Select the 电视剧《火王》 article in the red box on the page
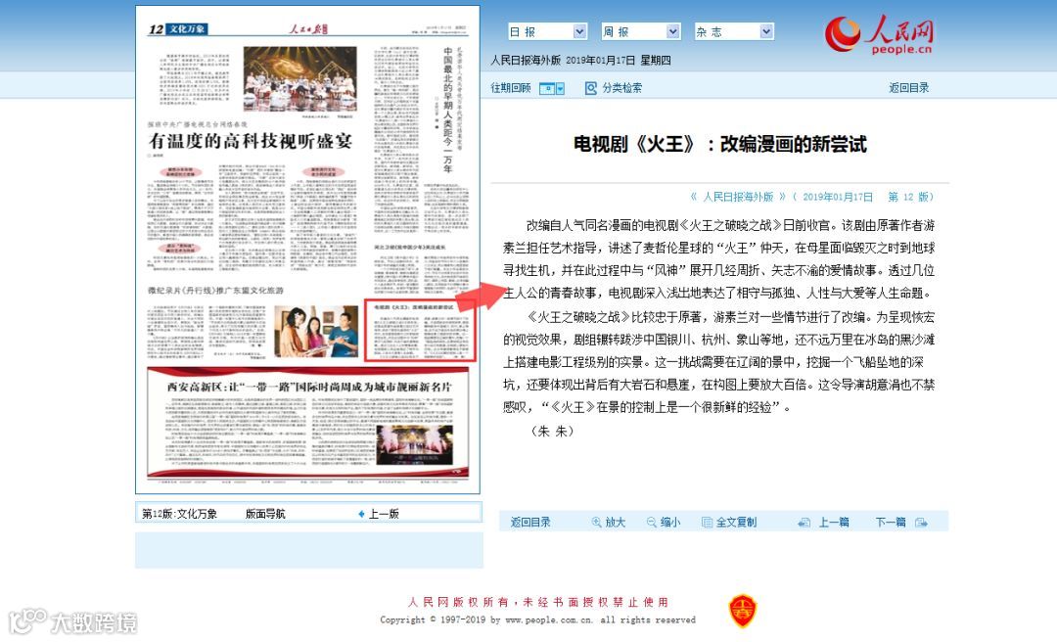This screenshot has width=1057, height=642. click(x=421, y=331)
